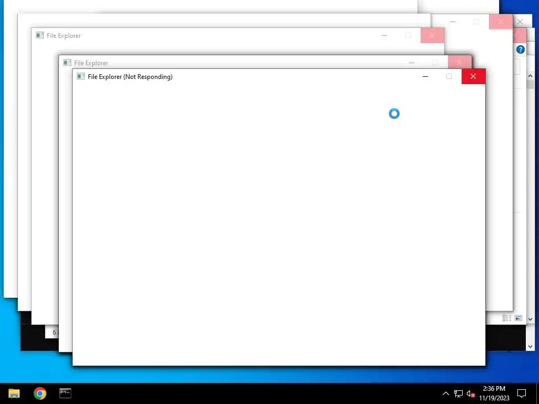Launch Google Chrome from the taskbar
Image resolution: width=539 pixels, height=404 pixels.
point(40,393)
